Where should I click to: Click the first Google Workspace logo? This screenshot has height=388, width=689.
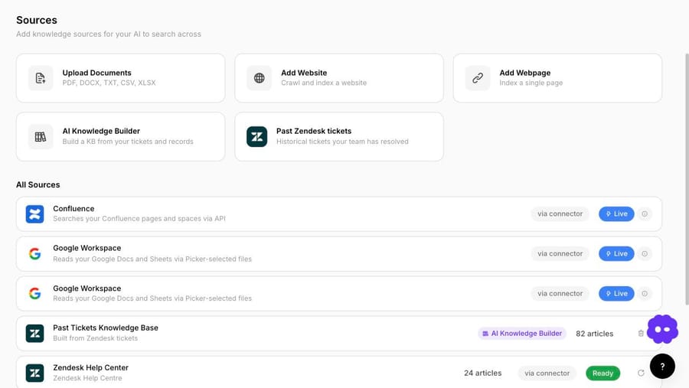34,253
